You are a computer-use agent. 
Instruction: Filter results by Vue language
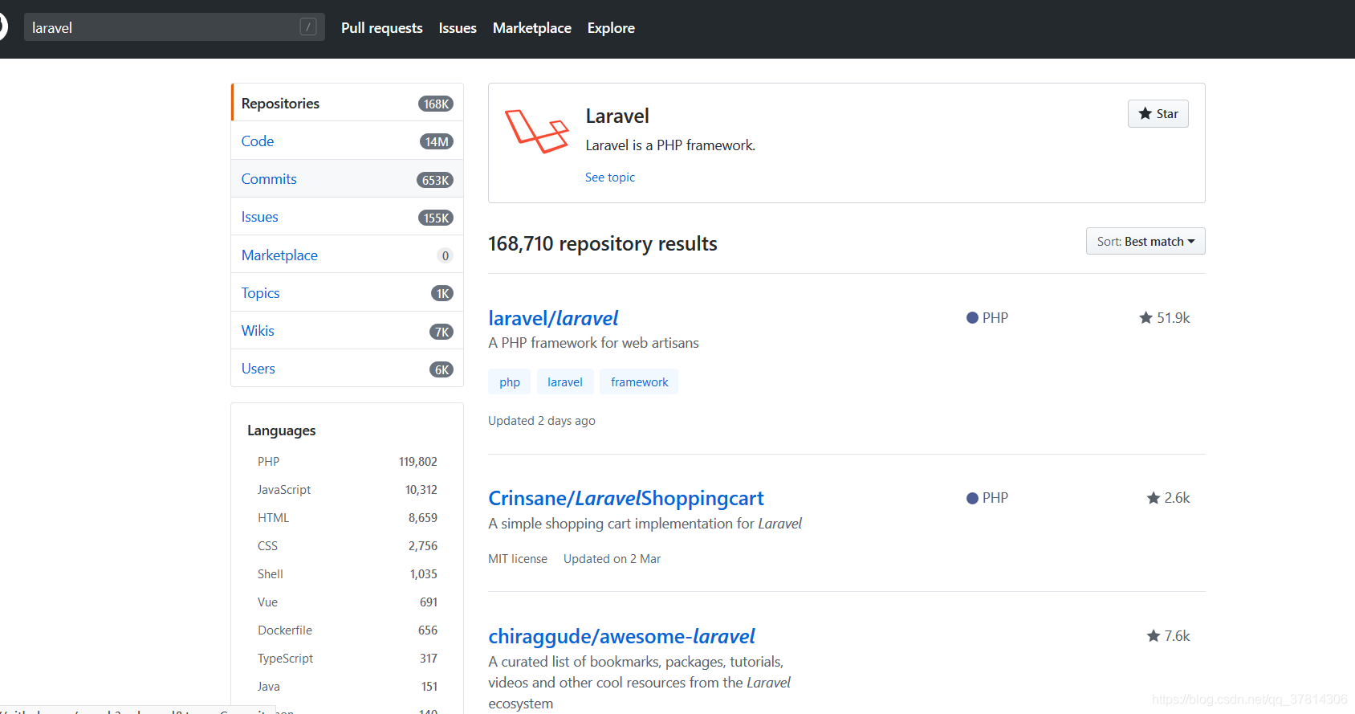tap(347, 602)
